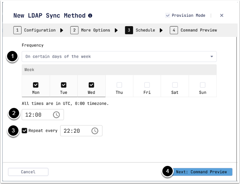Uncheck the Tue checkbox
Image resolution: width=240 pixels, height=184 pixels.
[64, 85]
